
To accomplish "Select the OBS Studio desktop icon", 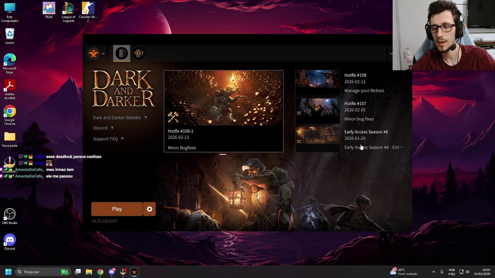I will pyautogui.click(x=10, y=217).
